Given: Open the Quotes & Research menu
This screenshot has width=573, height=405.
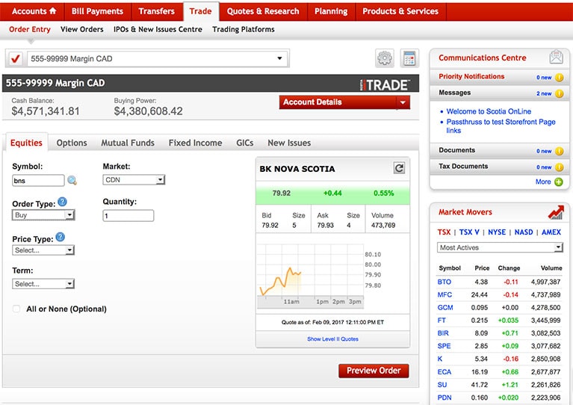Looking at the screenshot, I should 262,11.
